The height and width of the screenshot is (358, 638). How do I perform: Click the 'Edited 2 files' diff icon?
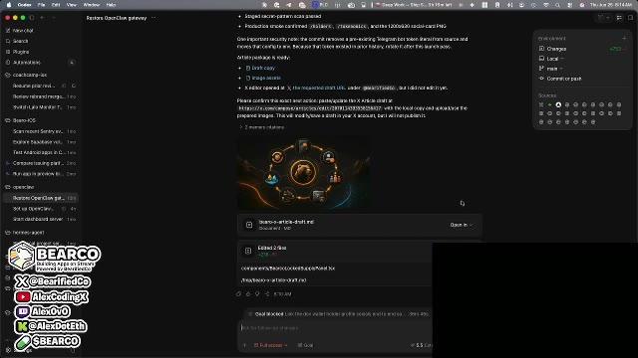point(248,252)
